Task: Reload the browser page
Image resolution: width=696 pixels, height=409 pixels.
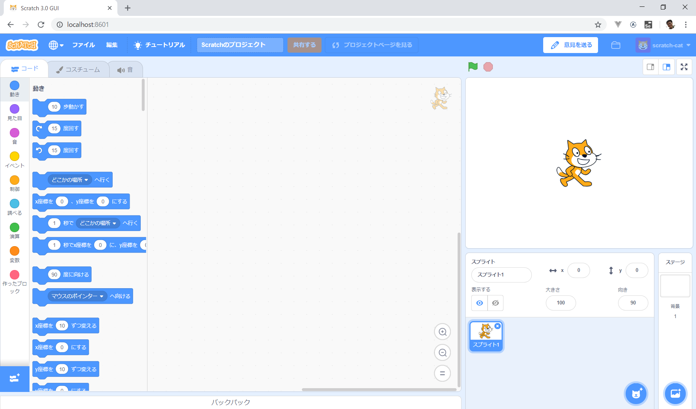Action: click(41, 25)
